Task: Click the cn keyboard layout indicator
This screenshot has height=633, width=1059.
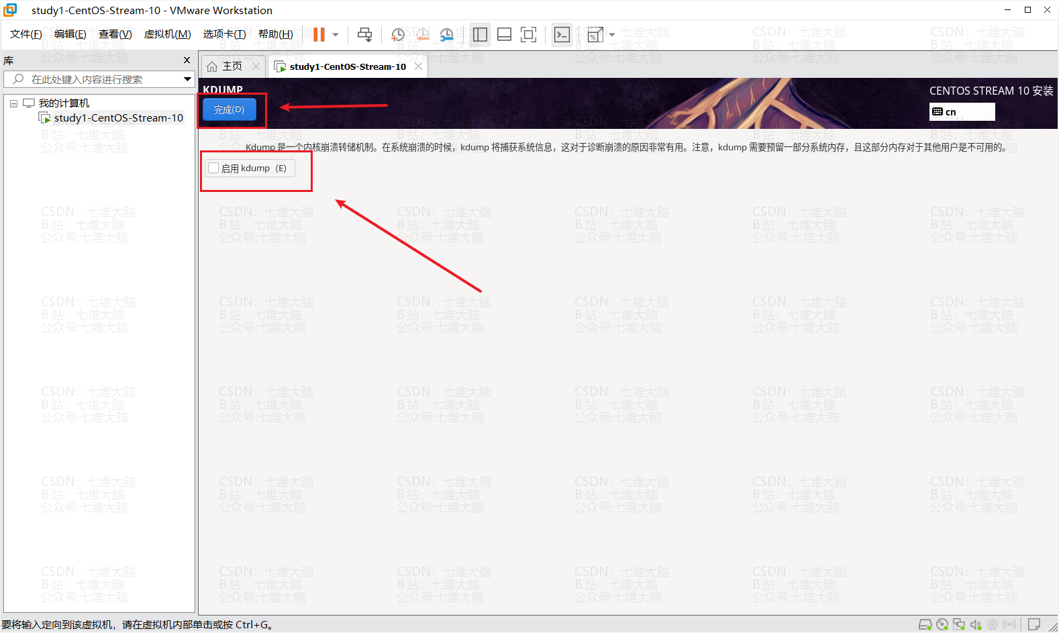Action: click(962, 111)
